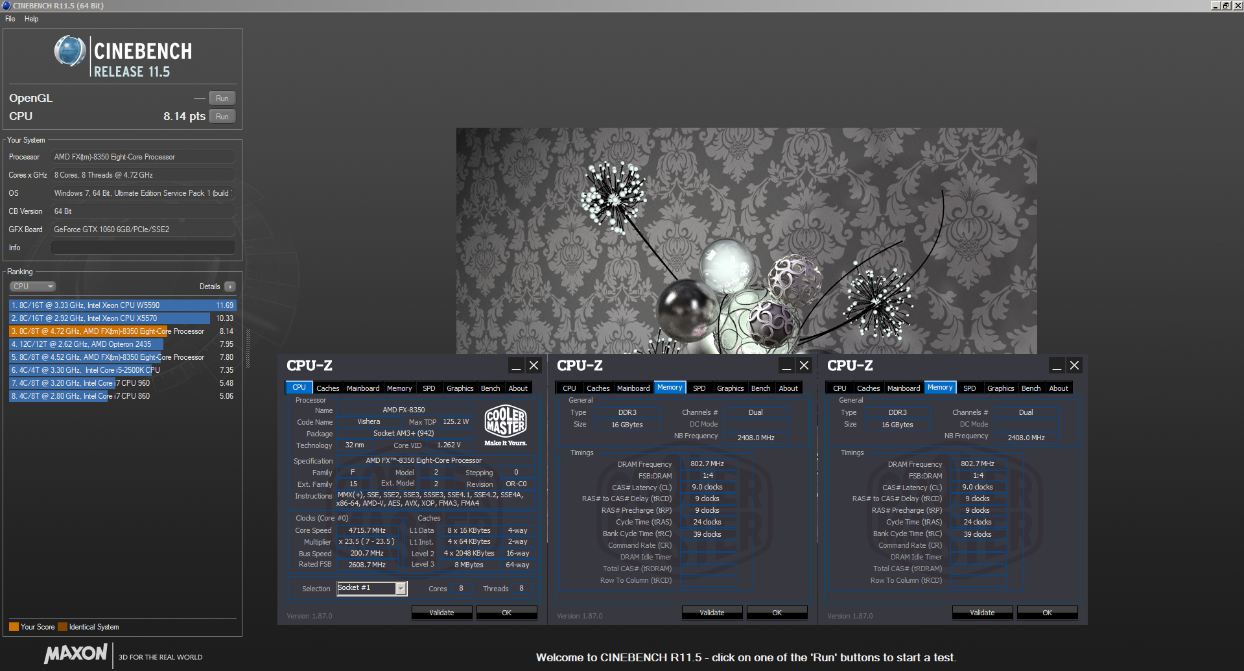
Task: Open SPD tab in first CPU-Z window
Action: 429,388
